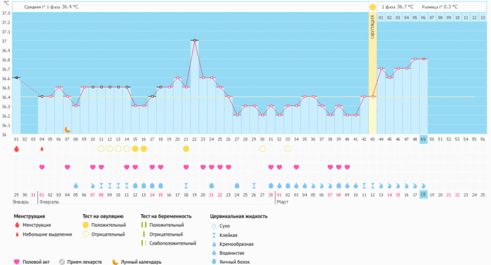Select the highlighted cycle day 49
This screenshot has height=265, width=491.
click(423, 139)
